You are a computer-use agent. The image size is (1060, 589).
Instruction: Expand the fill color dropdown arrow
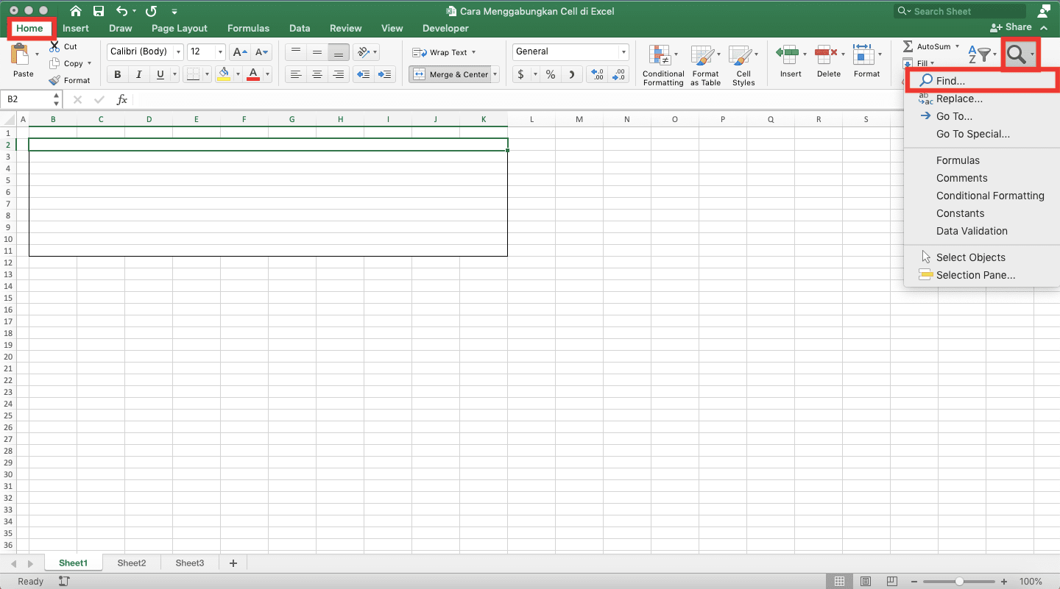click(x=236, y=74)
